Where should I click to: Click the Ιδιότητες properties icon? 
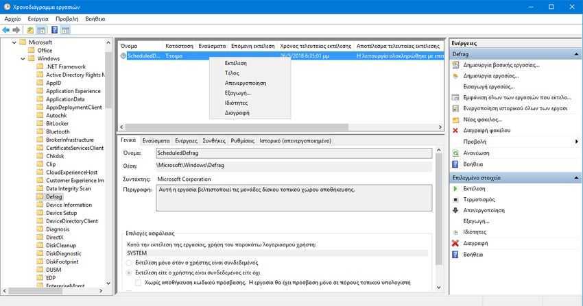point(455,232)
